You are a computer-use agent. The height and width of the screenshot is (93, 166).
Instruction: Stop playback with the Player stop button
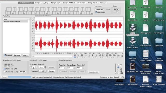pos(117,10)
